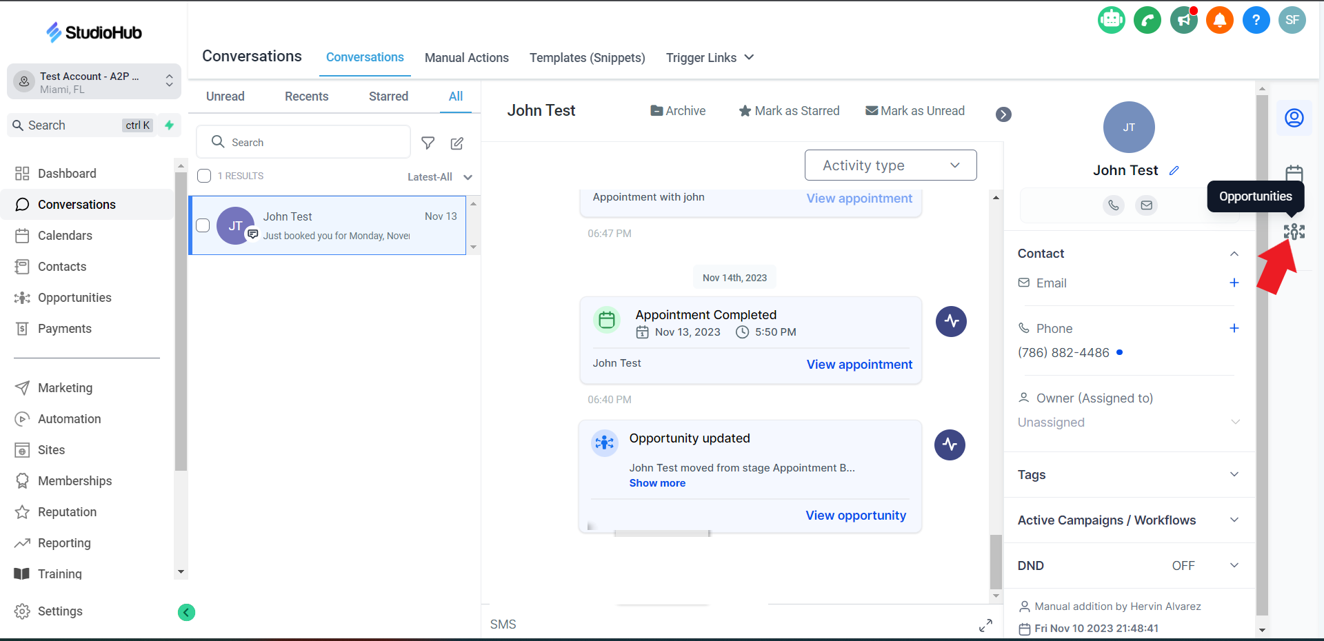Archive the John Test conversation
This screenshot has height=641, width=1324.
[x=678, y=111]
